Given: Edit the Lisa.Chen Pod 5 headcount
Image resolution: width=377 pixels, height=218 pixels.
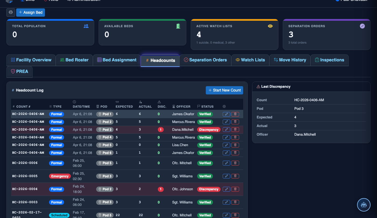Looking at the screenshot, I should pos(226,145).
